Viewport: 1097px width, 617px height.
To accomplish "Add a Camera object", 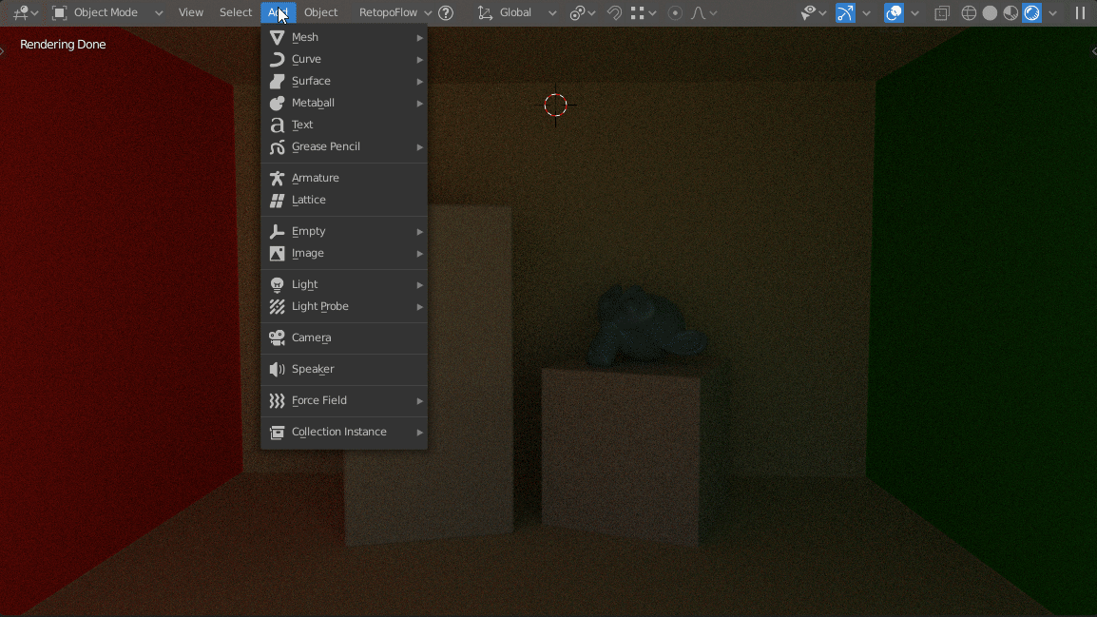I will click(344, 337).
